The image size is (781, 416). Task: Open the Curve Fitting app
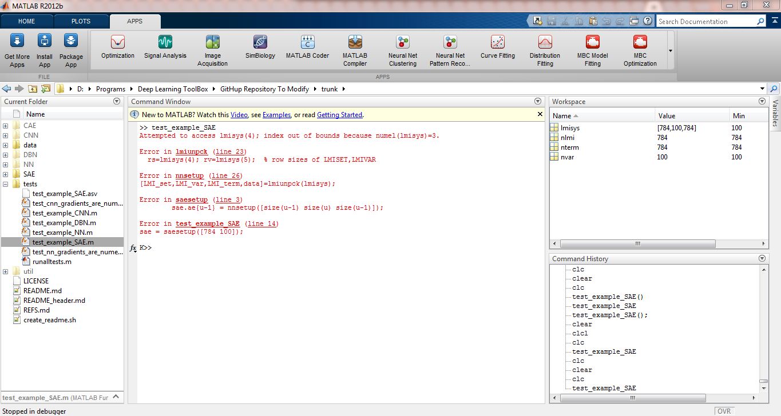498,47
